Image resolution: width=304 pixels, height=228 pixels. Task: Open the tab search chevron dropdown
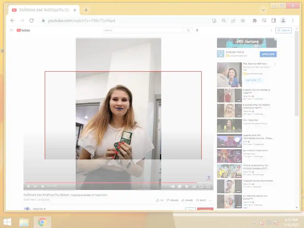[263, 10]
